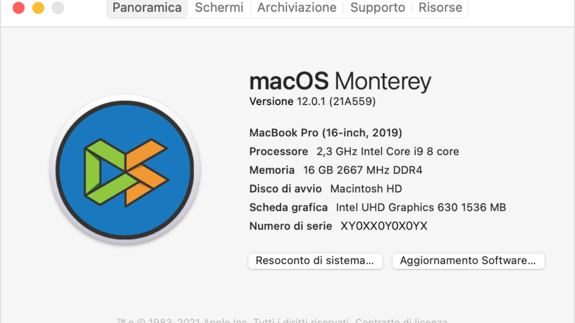Viewport: 575px width, 323px height.
Task: Click the Scheda grafica Intel UHD row
Action: 377,207
